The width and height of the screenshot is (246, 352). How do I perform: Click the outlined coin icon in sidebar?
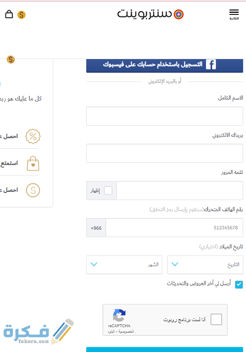pos(33,190)
